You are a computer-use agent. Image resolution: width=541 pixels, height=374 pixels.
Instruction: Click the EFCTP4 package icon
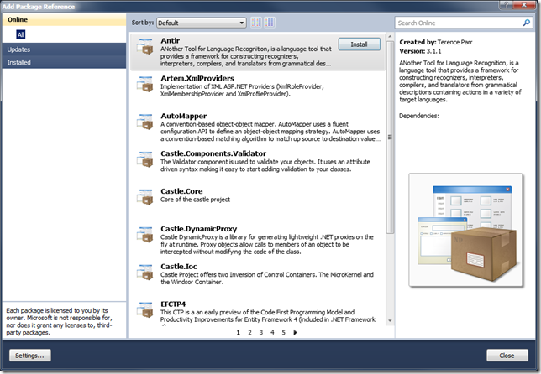[144, 309]
